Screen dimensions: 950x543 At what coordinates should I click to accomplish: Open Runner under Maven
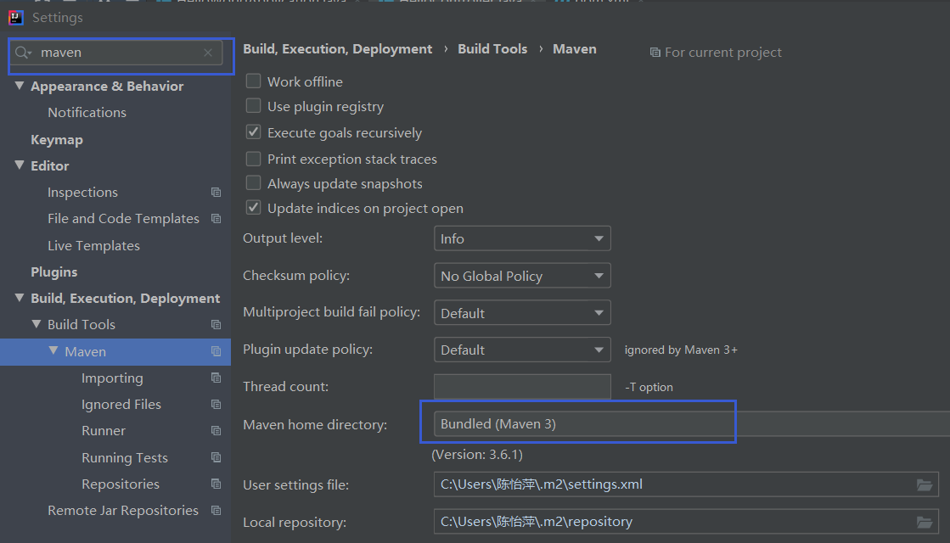(104, 431)
